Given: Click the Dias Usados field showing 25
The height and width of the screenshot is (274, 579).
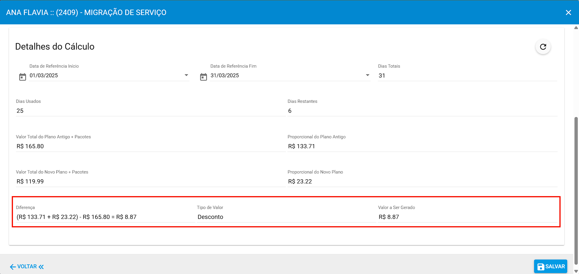Looking at the screenshot, I should tap(151, 111).
